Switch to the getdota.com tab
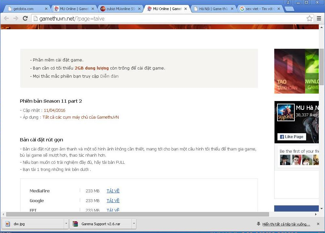The width and height of the screenshot is (325, 233). pyautogui.click(x=26, y=9)
